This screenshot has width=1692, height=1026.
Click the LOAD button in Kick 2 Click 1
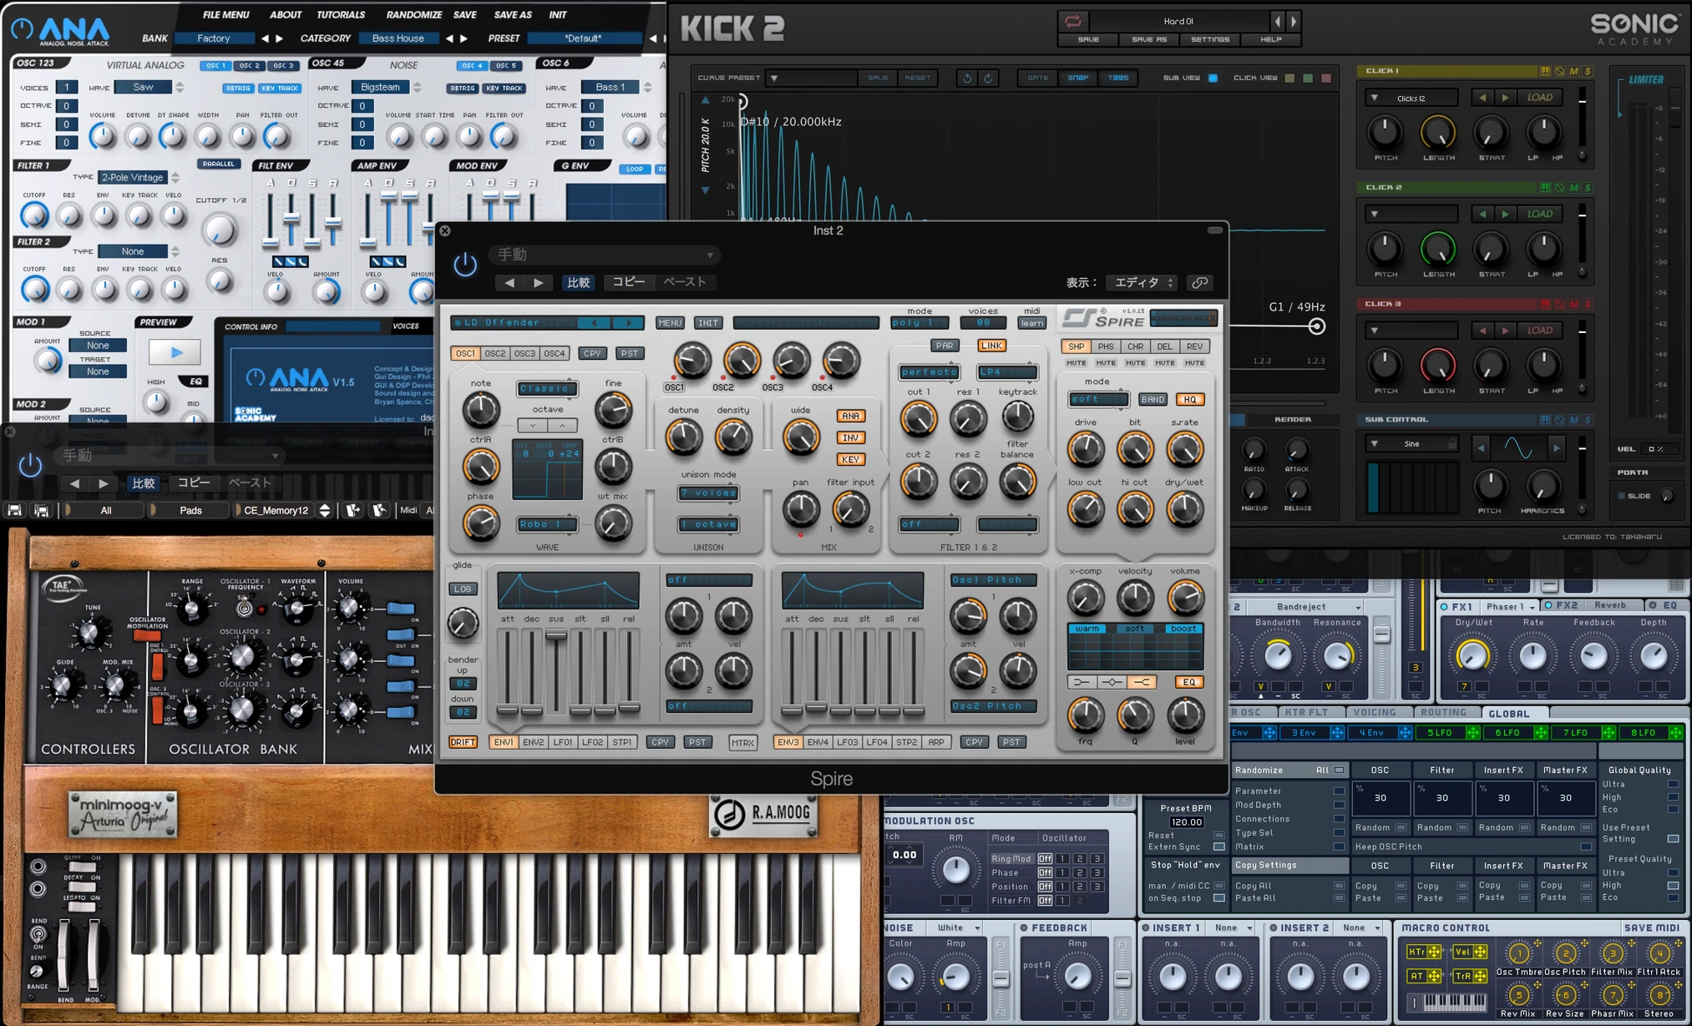click(1540, 98)
